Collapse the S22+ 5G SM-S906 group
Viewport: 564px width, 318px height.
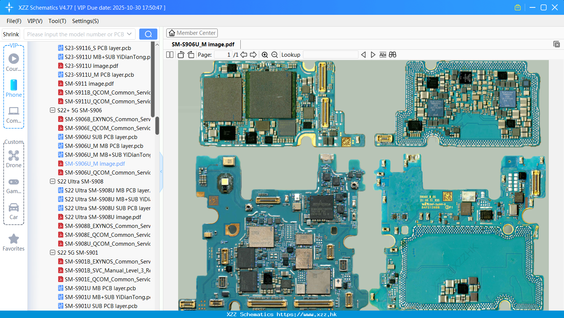pyautogui.click(x=53, y=110)
